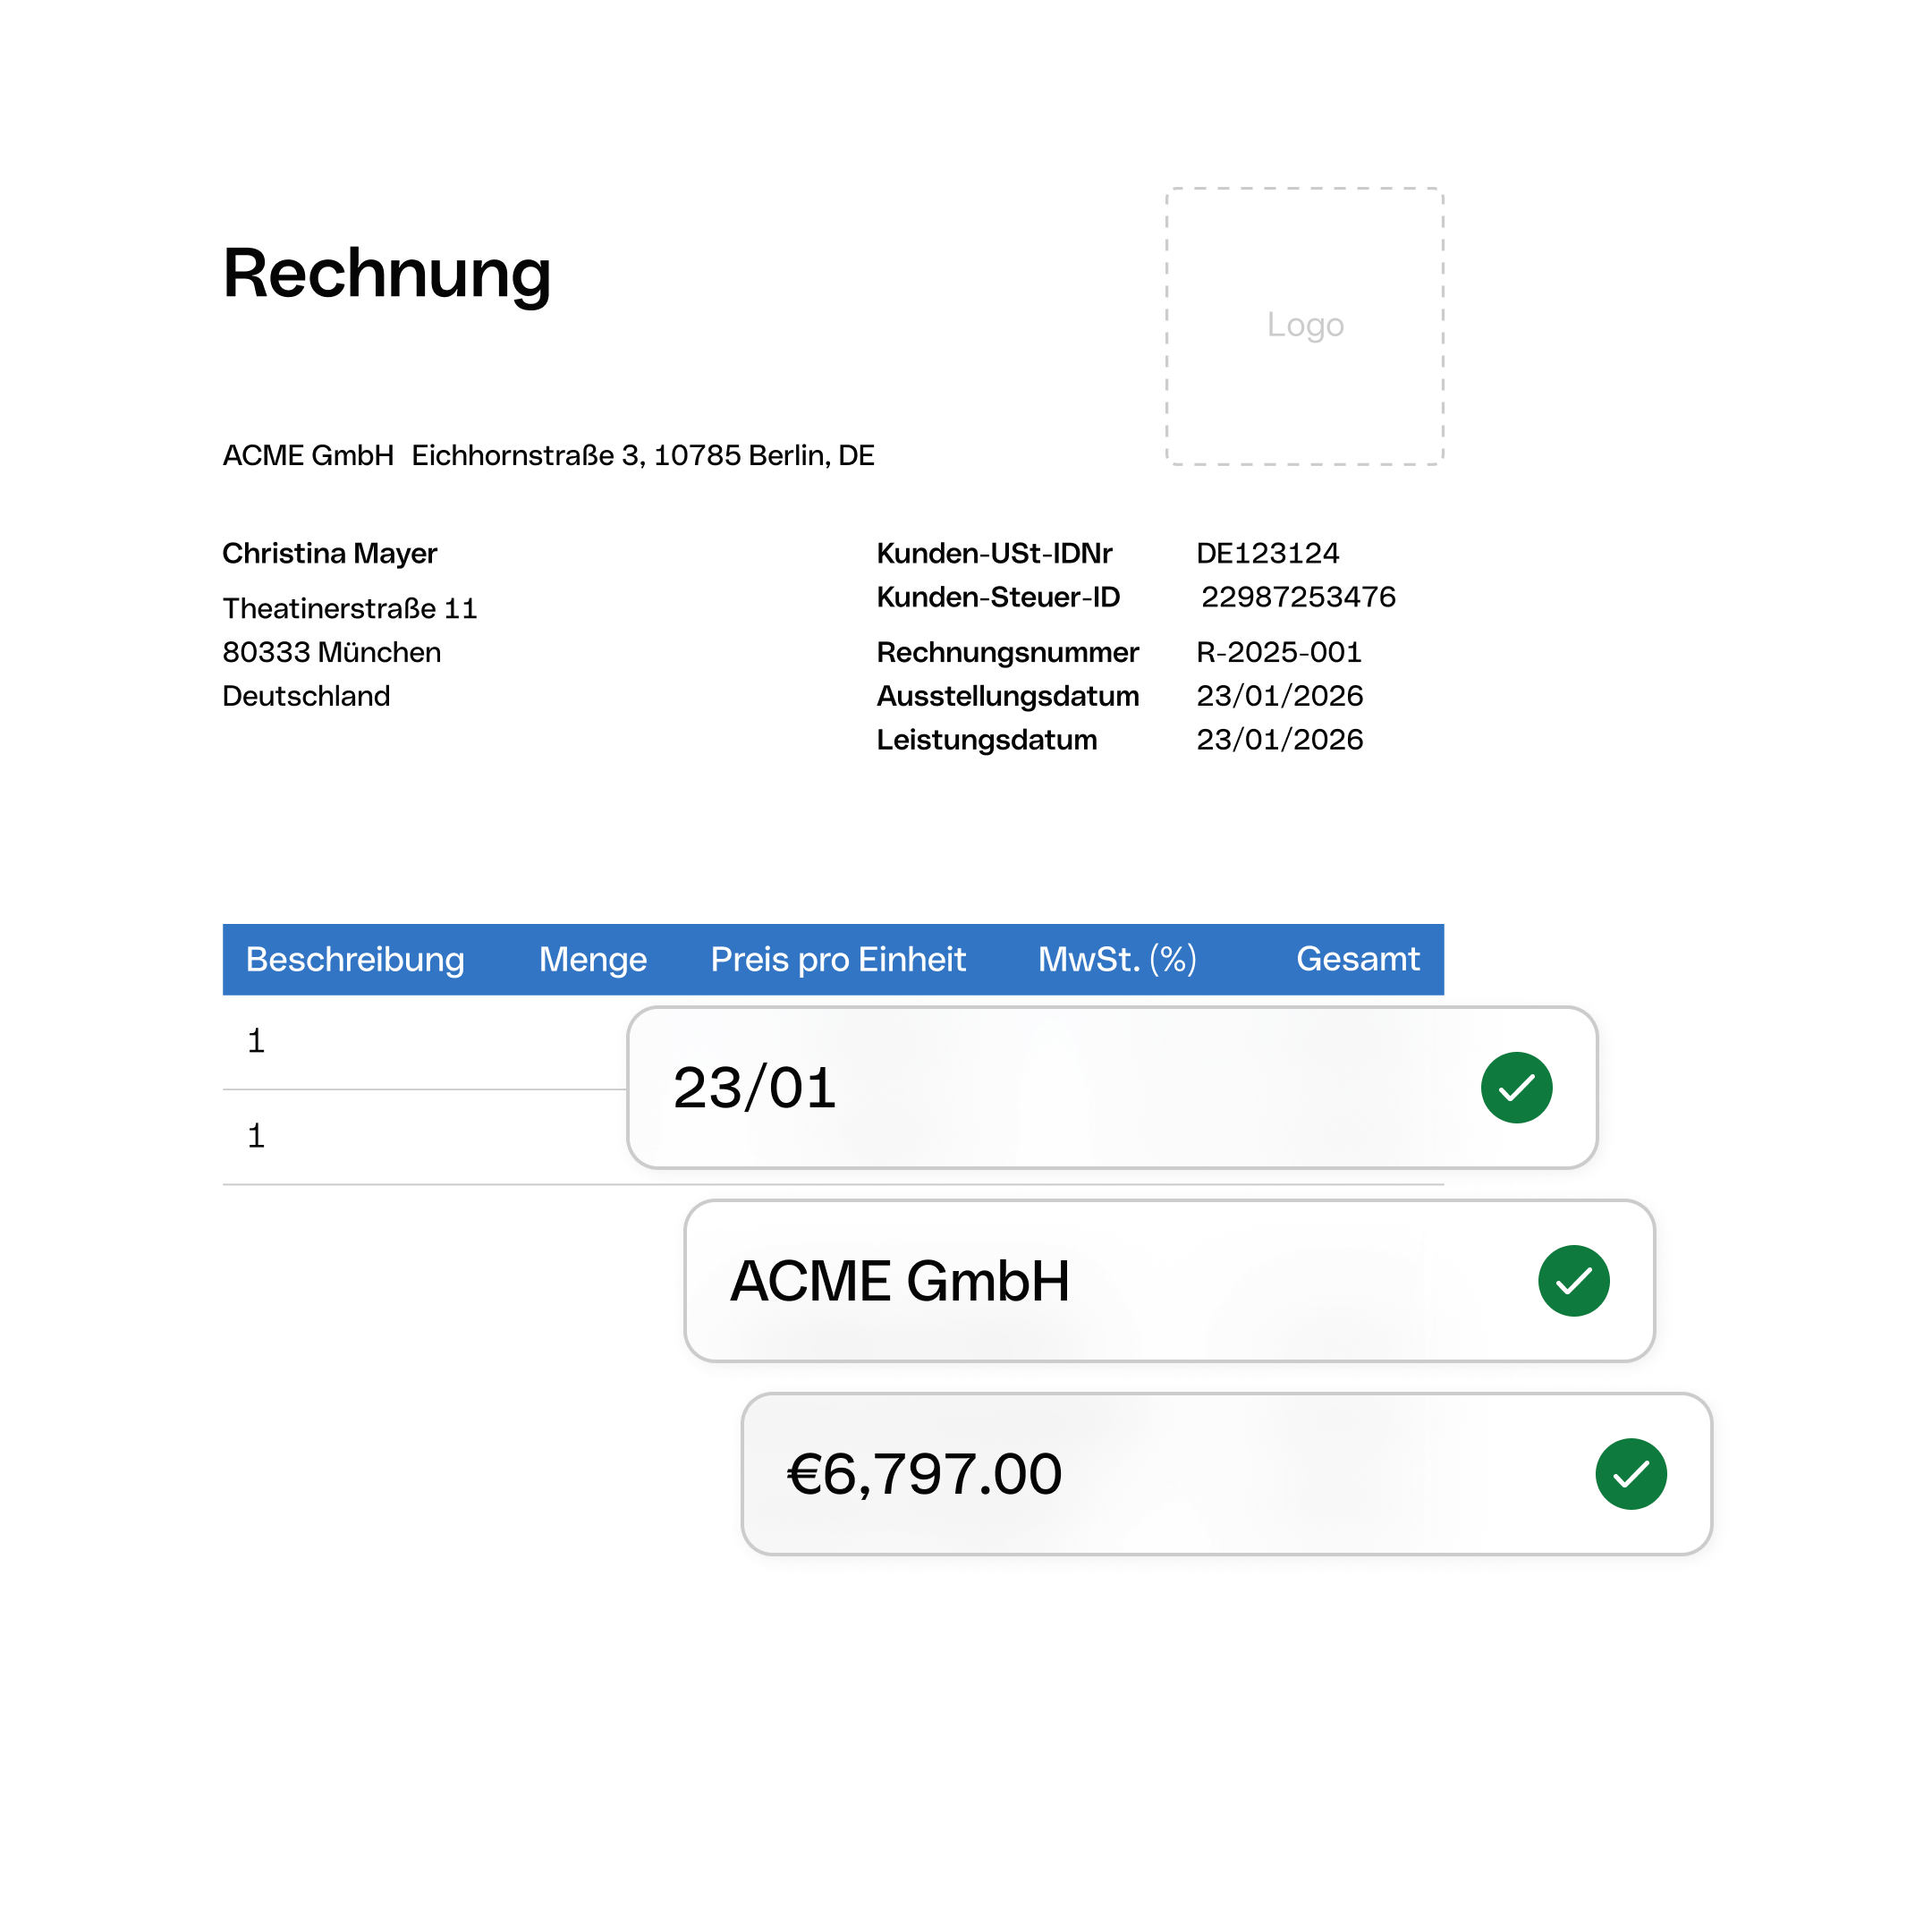Click the value DE123124

(x=1267, y=553)
